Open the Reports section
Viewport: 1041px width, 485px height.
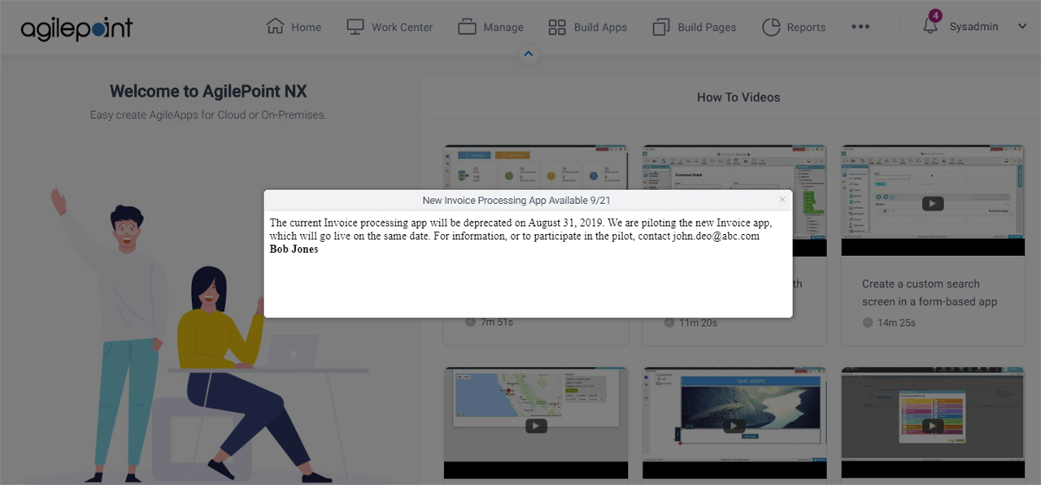tap(793, 27)
